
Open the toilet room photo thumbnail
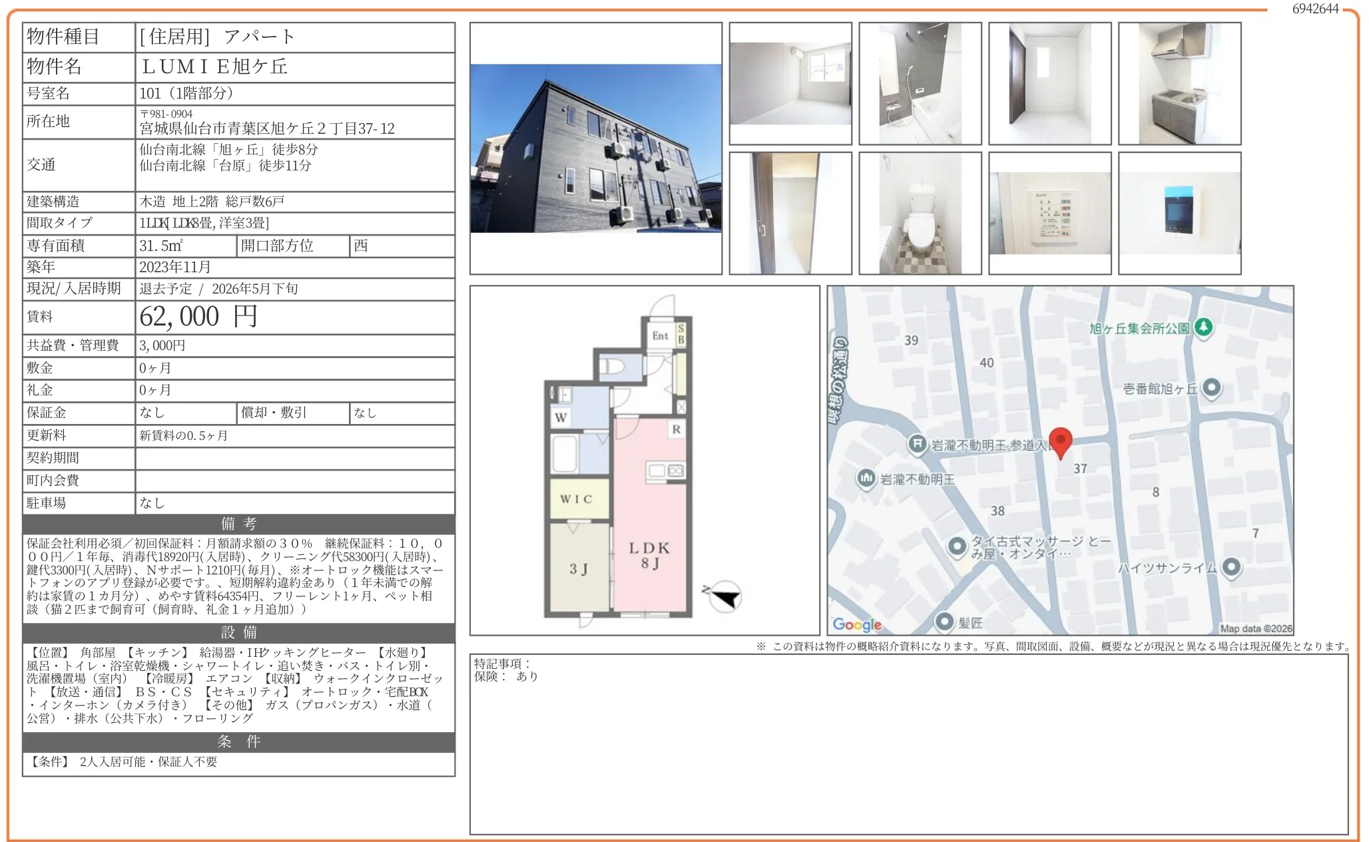pyautogui.click(x=920, y=213)
